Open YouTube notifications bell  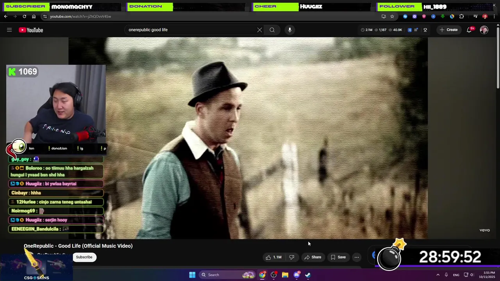coord(469,30)
